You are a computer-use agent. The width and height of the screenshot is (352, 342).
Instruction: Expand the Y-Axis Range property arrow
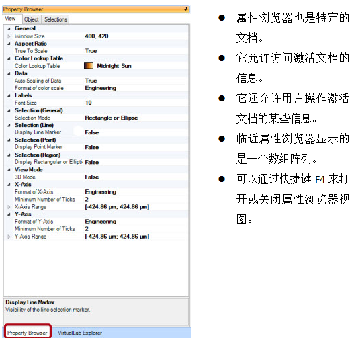pyautogui.click(x=9, y=237)
